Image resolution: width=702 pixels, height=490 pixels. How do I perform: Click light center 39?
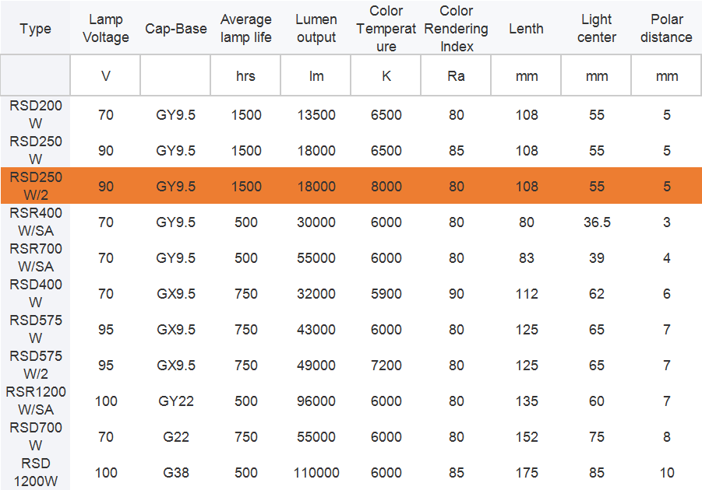coord(597,258)
